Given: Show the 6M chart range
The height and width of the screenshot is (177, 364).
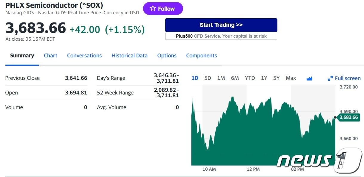Looking at the screenshot, I should coord(235,78).
